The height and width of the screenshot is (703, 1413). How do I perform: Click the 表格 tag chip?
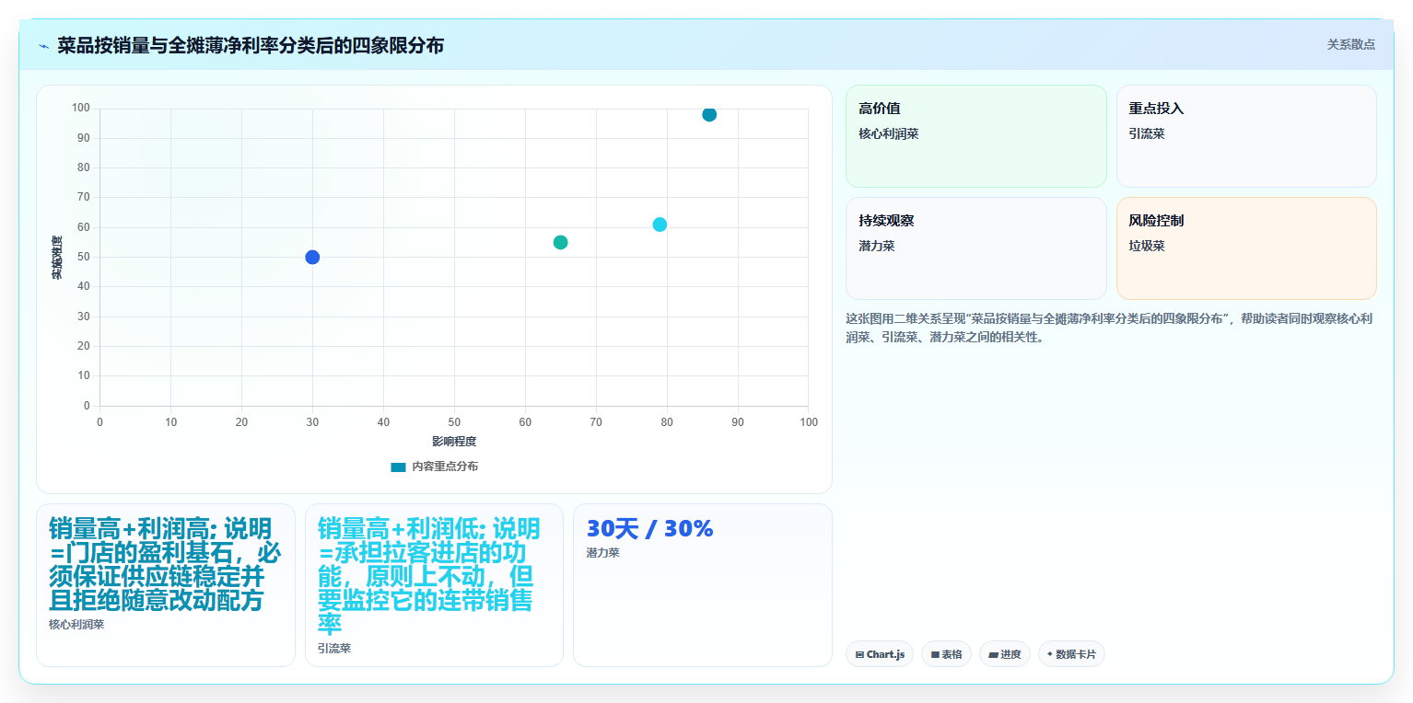tap(946, 654)
